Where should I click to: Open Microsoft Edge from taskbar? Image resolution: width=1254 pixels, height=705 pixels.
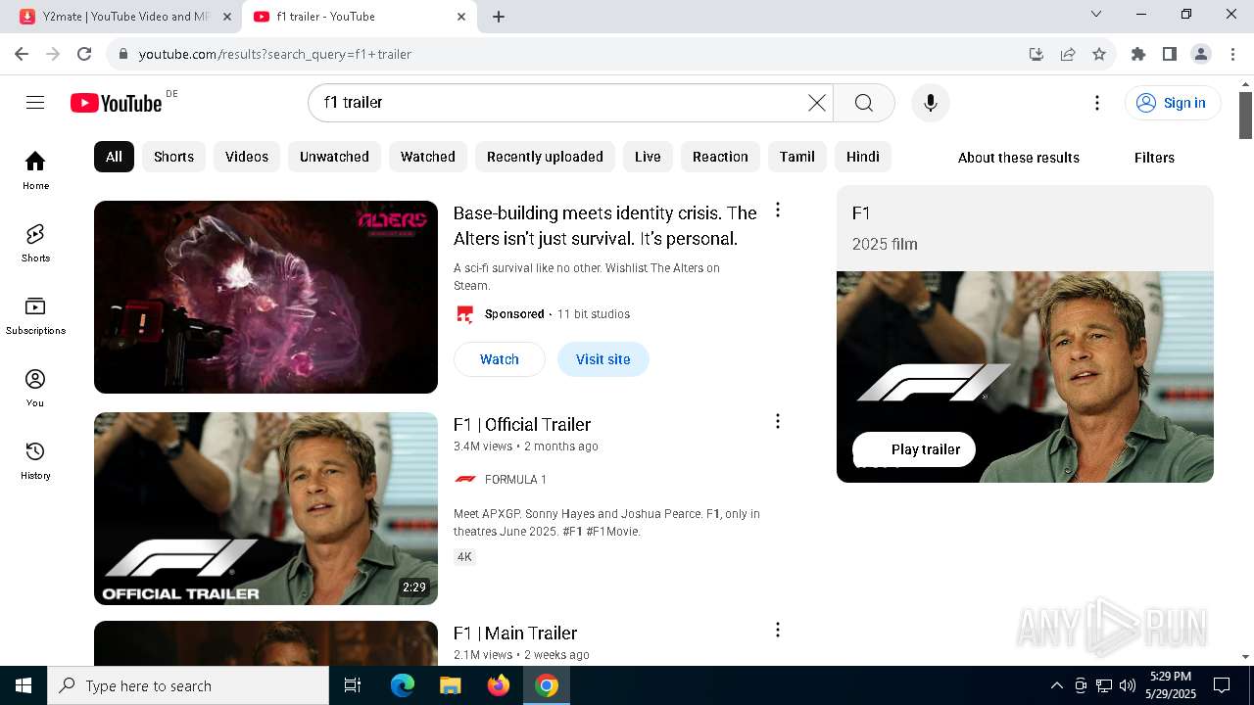tap(403, 685)
